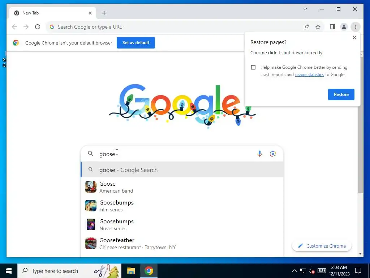The width and height of the screenshot is (370, 278).
Task: Click the Google G icon in address bar
Action: point(52,27)
